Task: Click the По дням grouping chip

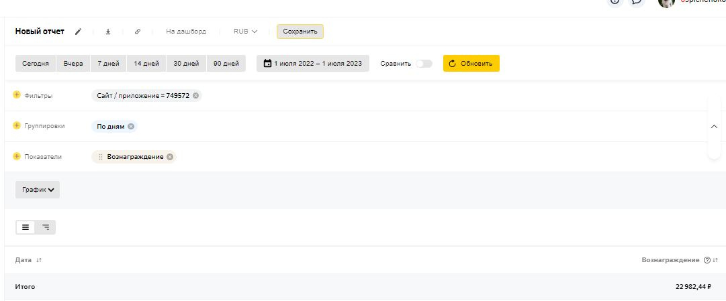Action: coord(114,126)
